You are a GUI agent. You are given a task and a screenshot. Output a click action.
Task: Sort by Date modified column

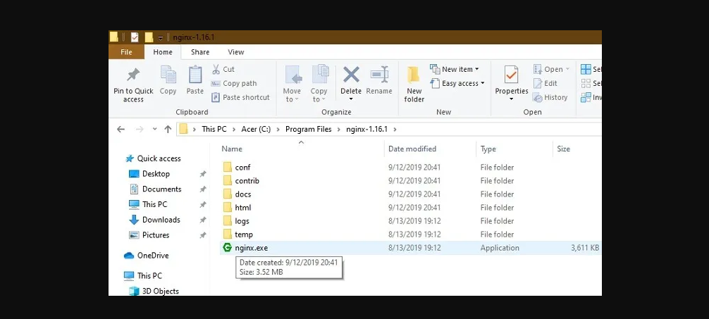pos(412,149)
